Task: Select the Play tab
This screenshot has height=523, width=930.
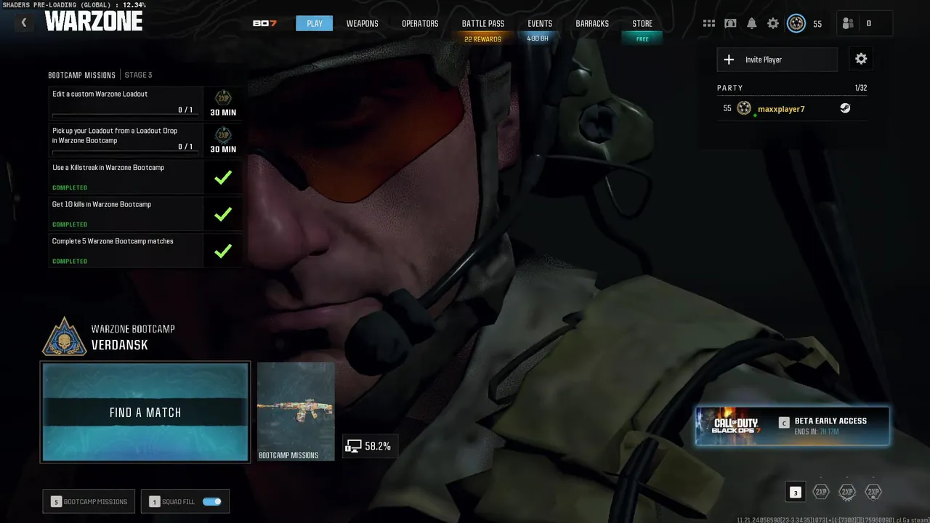Action: click(x=315, y=23)
